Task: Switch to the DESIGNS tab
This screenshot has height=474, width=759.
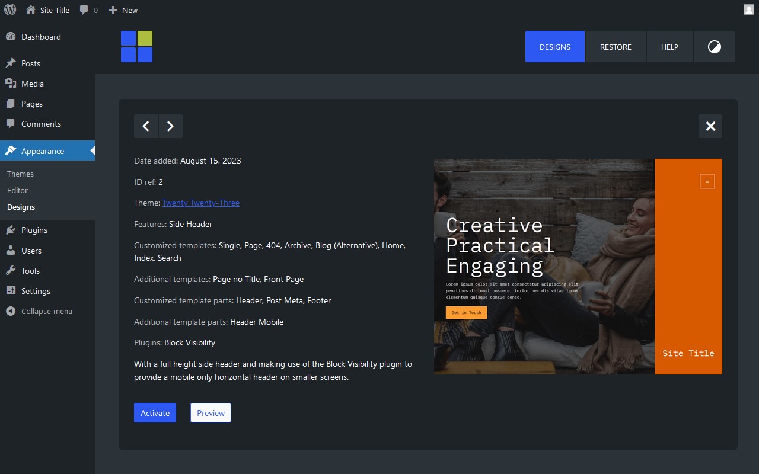Action: 555,47
